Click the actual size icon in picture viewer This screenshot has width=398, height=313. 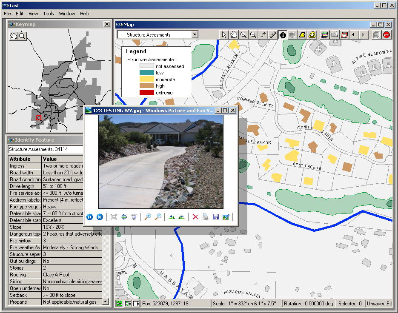click(124, 217)
